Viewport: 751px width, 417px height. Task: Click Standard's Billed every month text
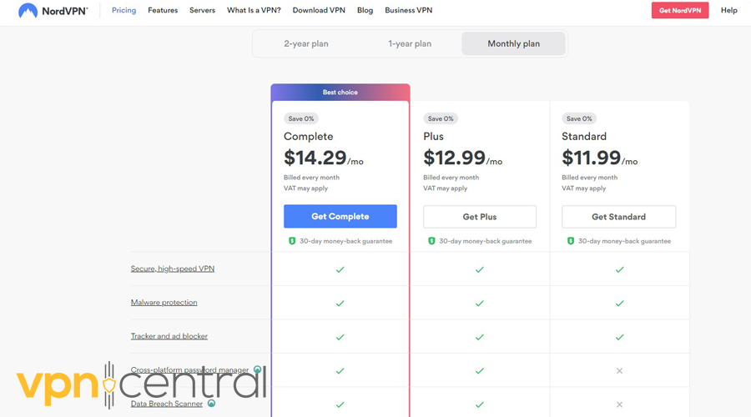(590, 177)
